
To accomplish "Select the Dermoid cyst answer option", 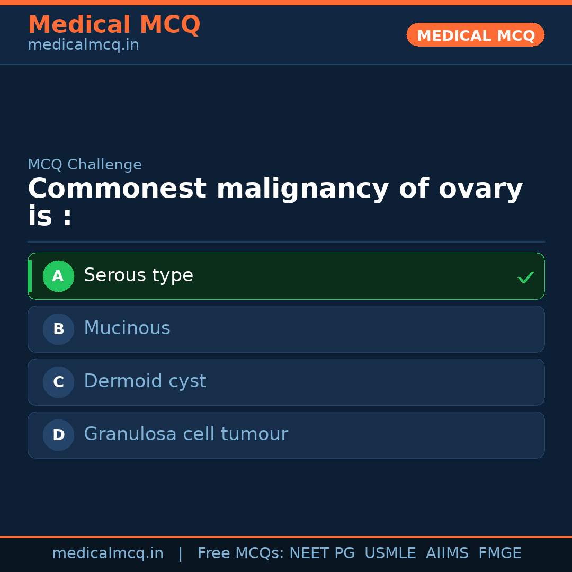I will point(286,382).
